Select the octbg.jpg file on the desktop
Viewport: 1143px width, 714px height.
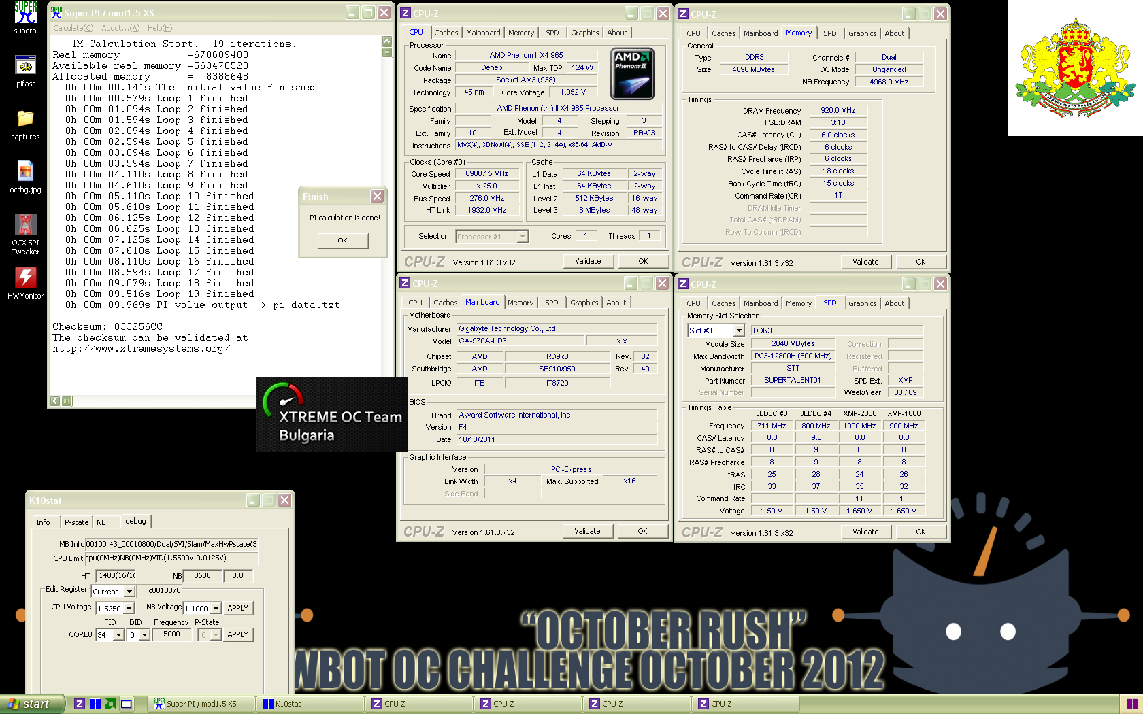pyautogui.click(x=25, y=177)
